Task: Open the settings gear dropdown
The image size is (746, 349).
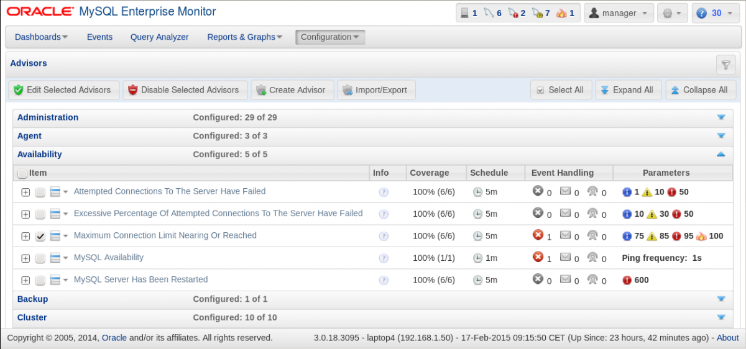Action: pos(672,13)
